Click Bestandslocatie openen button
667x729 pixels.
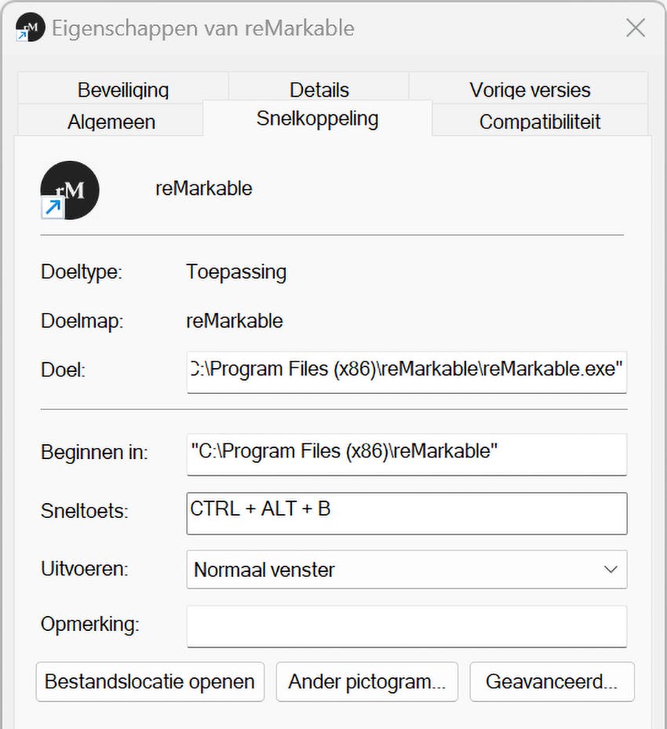[x=150, y=681]
